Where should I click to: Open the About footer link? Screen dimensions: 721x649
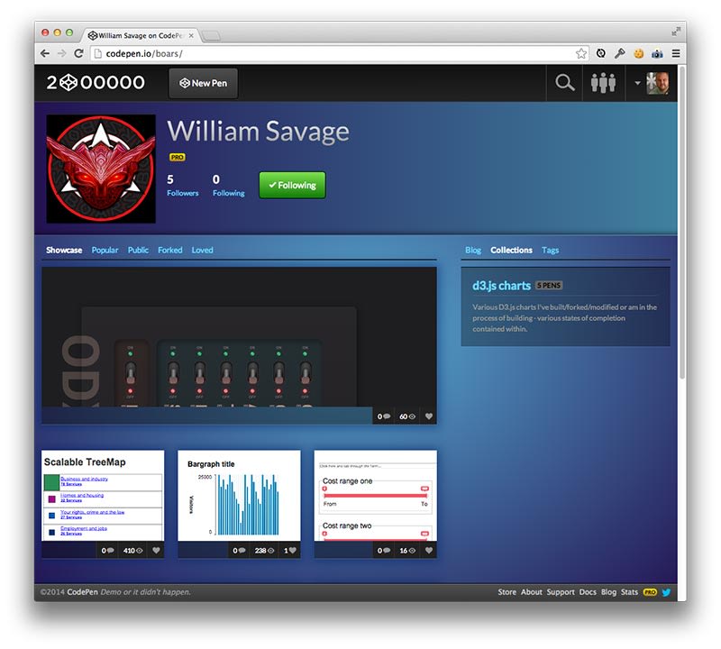pos(532,592)
